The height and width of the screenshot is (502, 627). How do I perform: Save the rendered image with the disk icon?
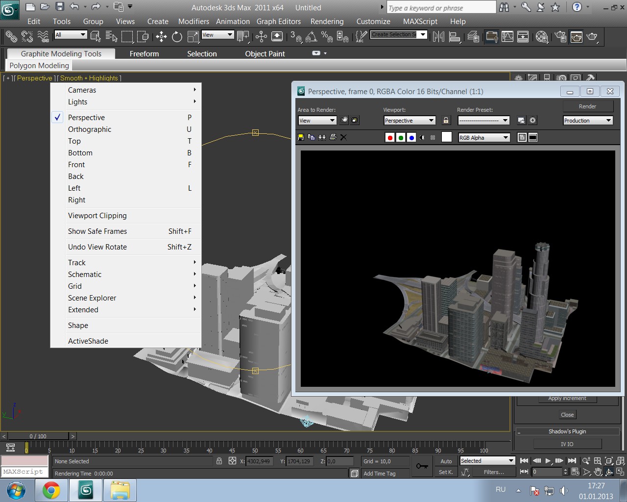301,138
